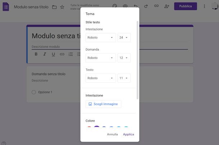This screenshot has height=145, width=219.
Task: Add collaborators with person-plus icon
Action: point(167,6)
